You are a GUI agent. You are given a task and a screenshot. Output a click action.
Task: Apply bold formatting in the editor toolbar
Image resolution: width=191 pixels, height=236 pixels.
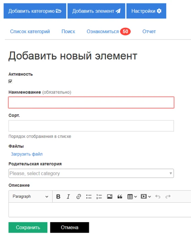pyautogui.click(x=58, y=197)
